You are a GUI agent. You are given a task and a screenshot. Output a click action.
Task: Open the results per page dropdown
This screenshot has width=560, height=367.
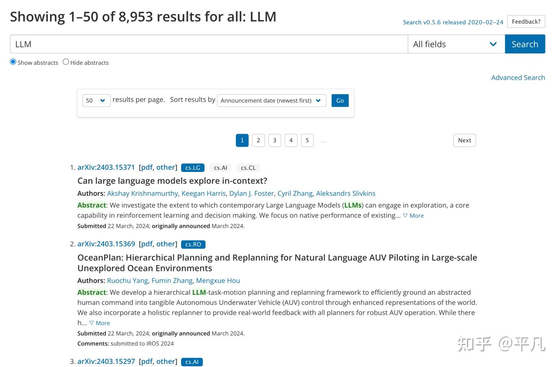96,101
